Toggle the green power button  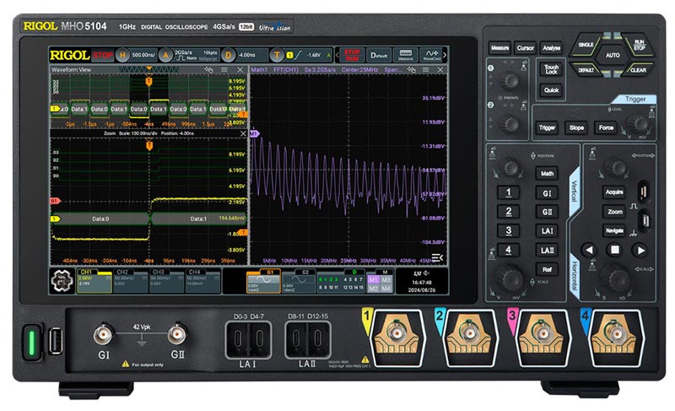31,343
